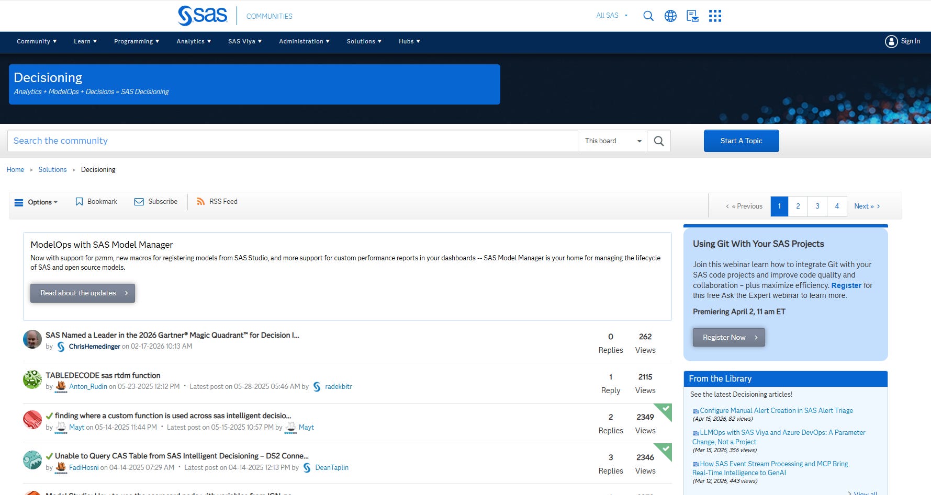Viewport: 931px width, 495px height.
Task: Open the Home breadcrumb link
Action: (x=15, y=170)
